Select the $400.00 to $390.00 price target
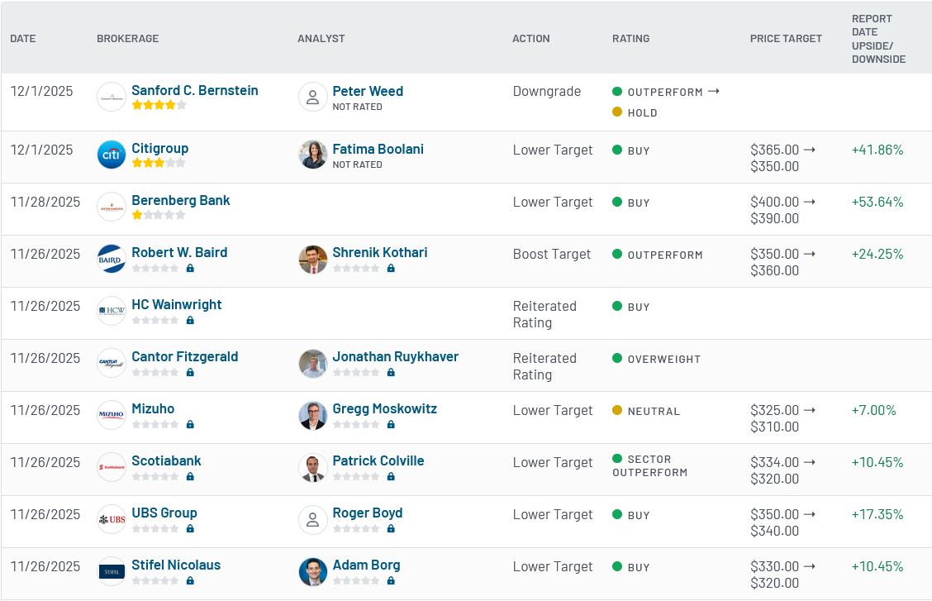The height and width of the screenshot is (601, 932). click(x=782, y=210)
